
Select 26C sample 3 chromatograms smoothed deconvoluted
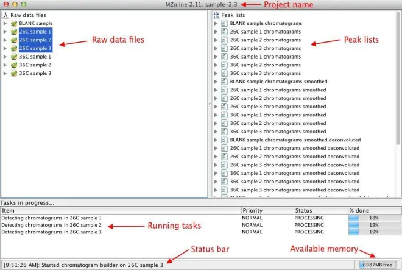[295, 165]
